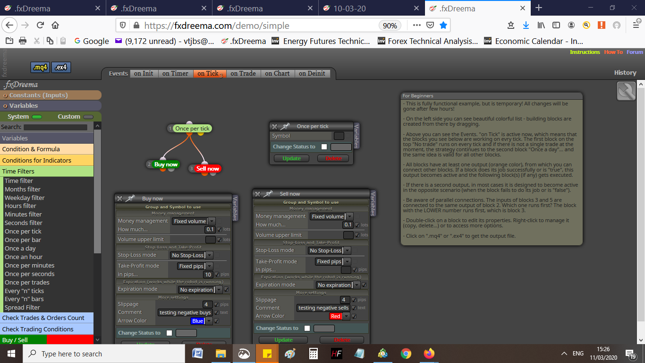Update the Sell now block settings
The width and height of the screenshot is (645, 363).
point(283,340)
